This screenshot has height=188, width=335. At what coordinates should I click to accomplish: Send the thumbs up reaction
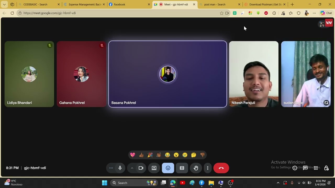point(141,155)
